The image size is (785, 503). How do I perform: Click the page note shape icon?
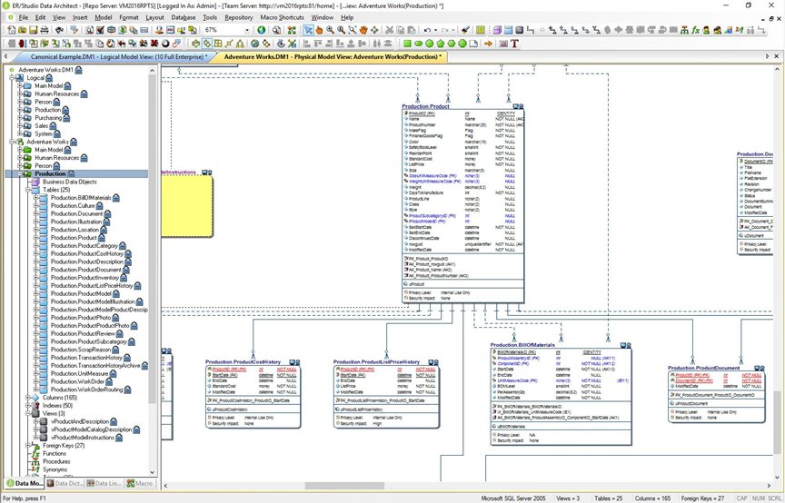click(473, 44)
